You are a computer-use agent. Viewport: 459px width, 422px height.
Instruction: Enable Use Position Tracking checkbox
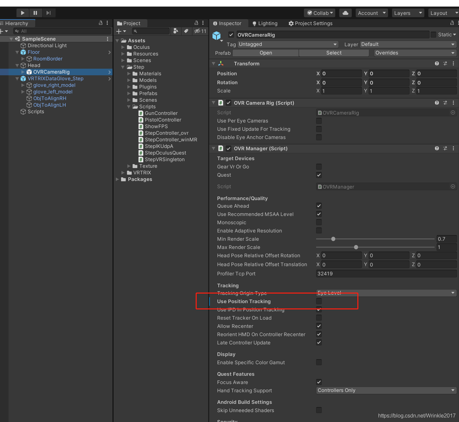coord(319,301)
